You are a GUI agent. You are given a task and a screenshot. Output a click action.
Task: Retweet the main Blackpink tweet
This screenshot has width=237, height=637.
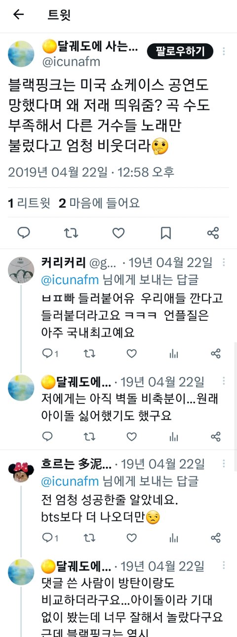point(71,233)
